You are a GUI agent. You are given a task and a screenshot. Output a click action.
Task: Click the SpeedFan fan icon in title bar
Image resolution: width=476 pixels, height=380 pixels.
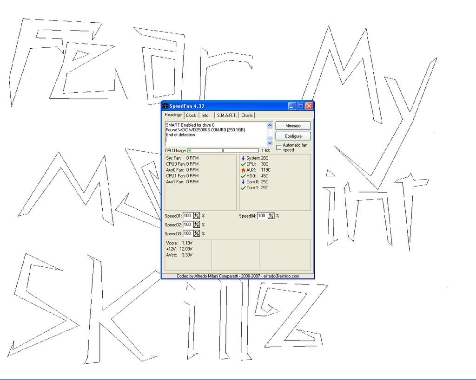tap(165, 106)
